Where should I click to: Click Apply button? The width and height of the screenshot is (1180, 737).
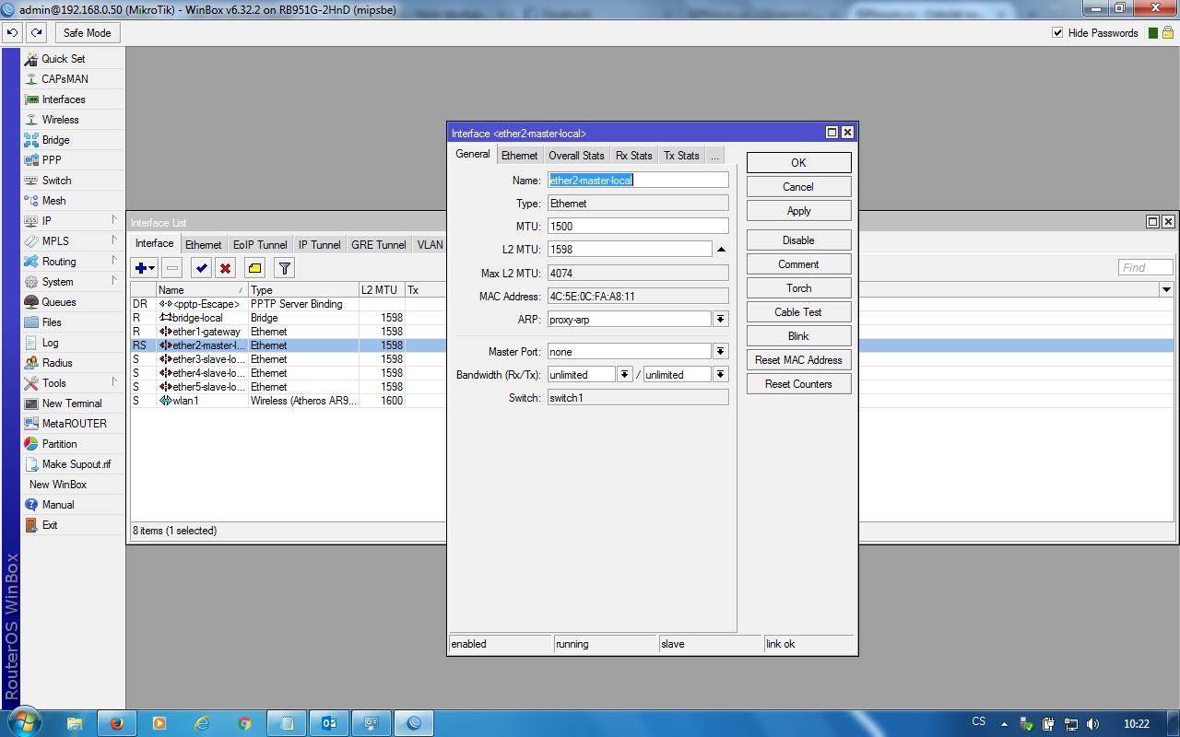798,211
